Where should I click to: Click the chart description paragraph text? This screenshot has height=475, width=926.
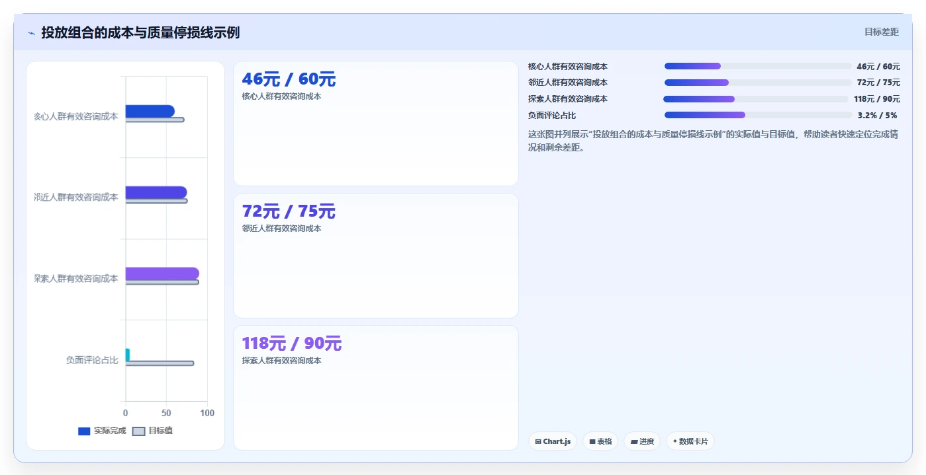(x=713, y=141)
